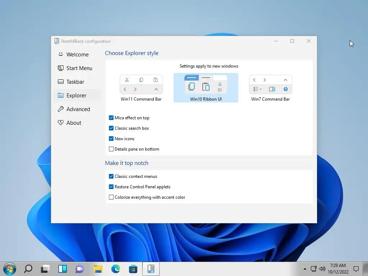Open Widgets from the taskbar
Screen dimensions: 368x276
coord(63,269)
